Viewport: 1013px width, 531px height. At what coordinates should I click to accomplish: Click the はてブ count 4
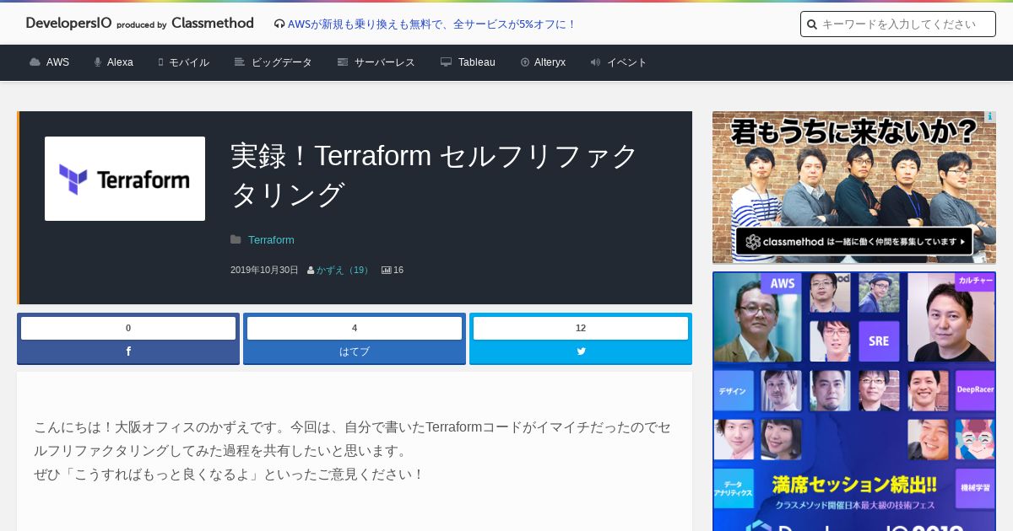click(x=355, y=328)
